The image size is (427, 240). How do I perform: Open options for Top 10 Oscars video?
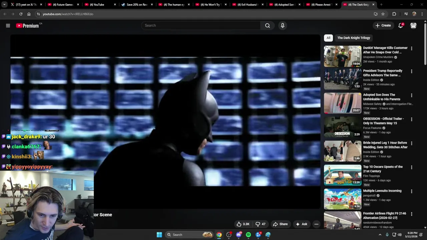[411, 167]
